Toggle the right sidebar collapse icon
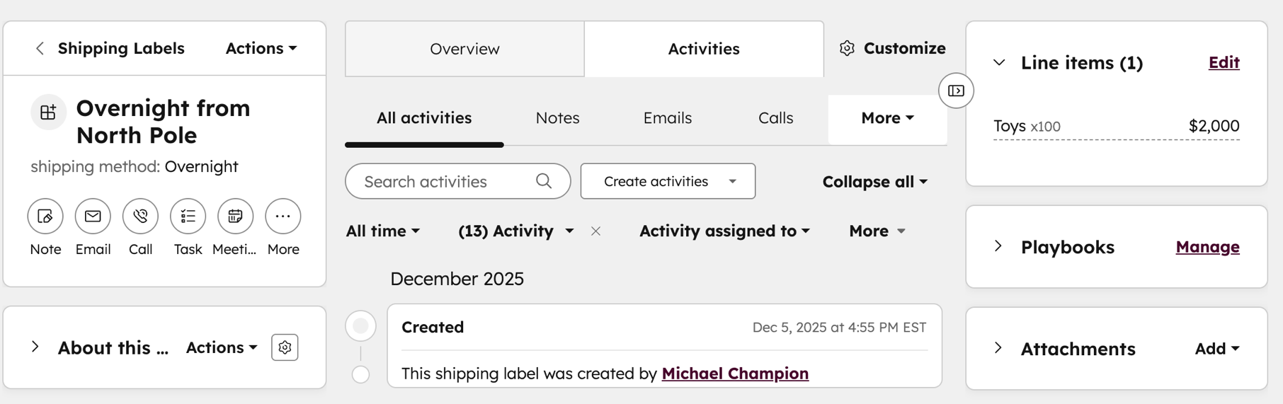Viewport: 1283px width, 404px height. pyautogui.click(x=956, y=91)
